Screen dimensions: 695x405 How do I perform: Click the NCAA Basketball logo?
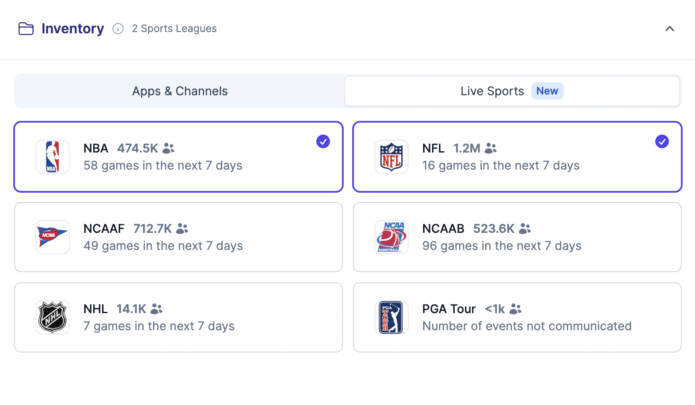click(392, 237)
